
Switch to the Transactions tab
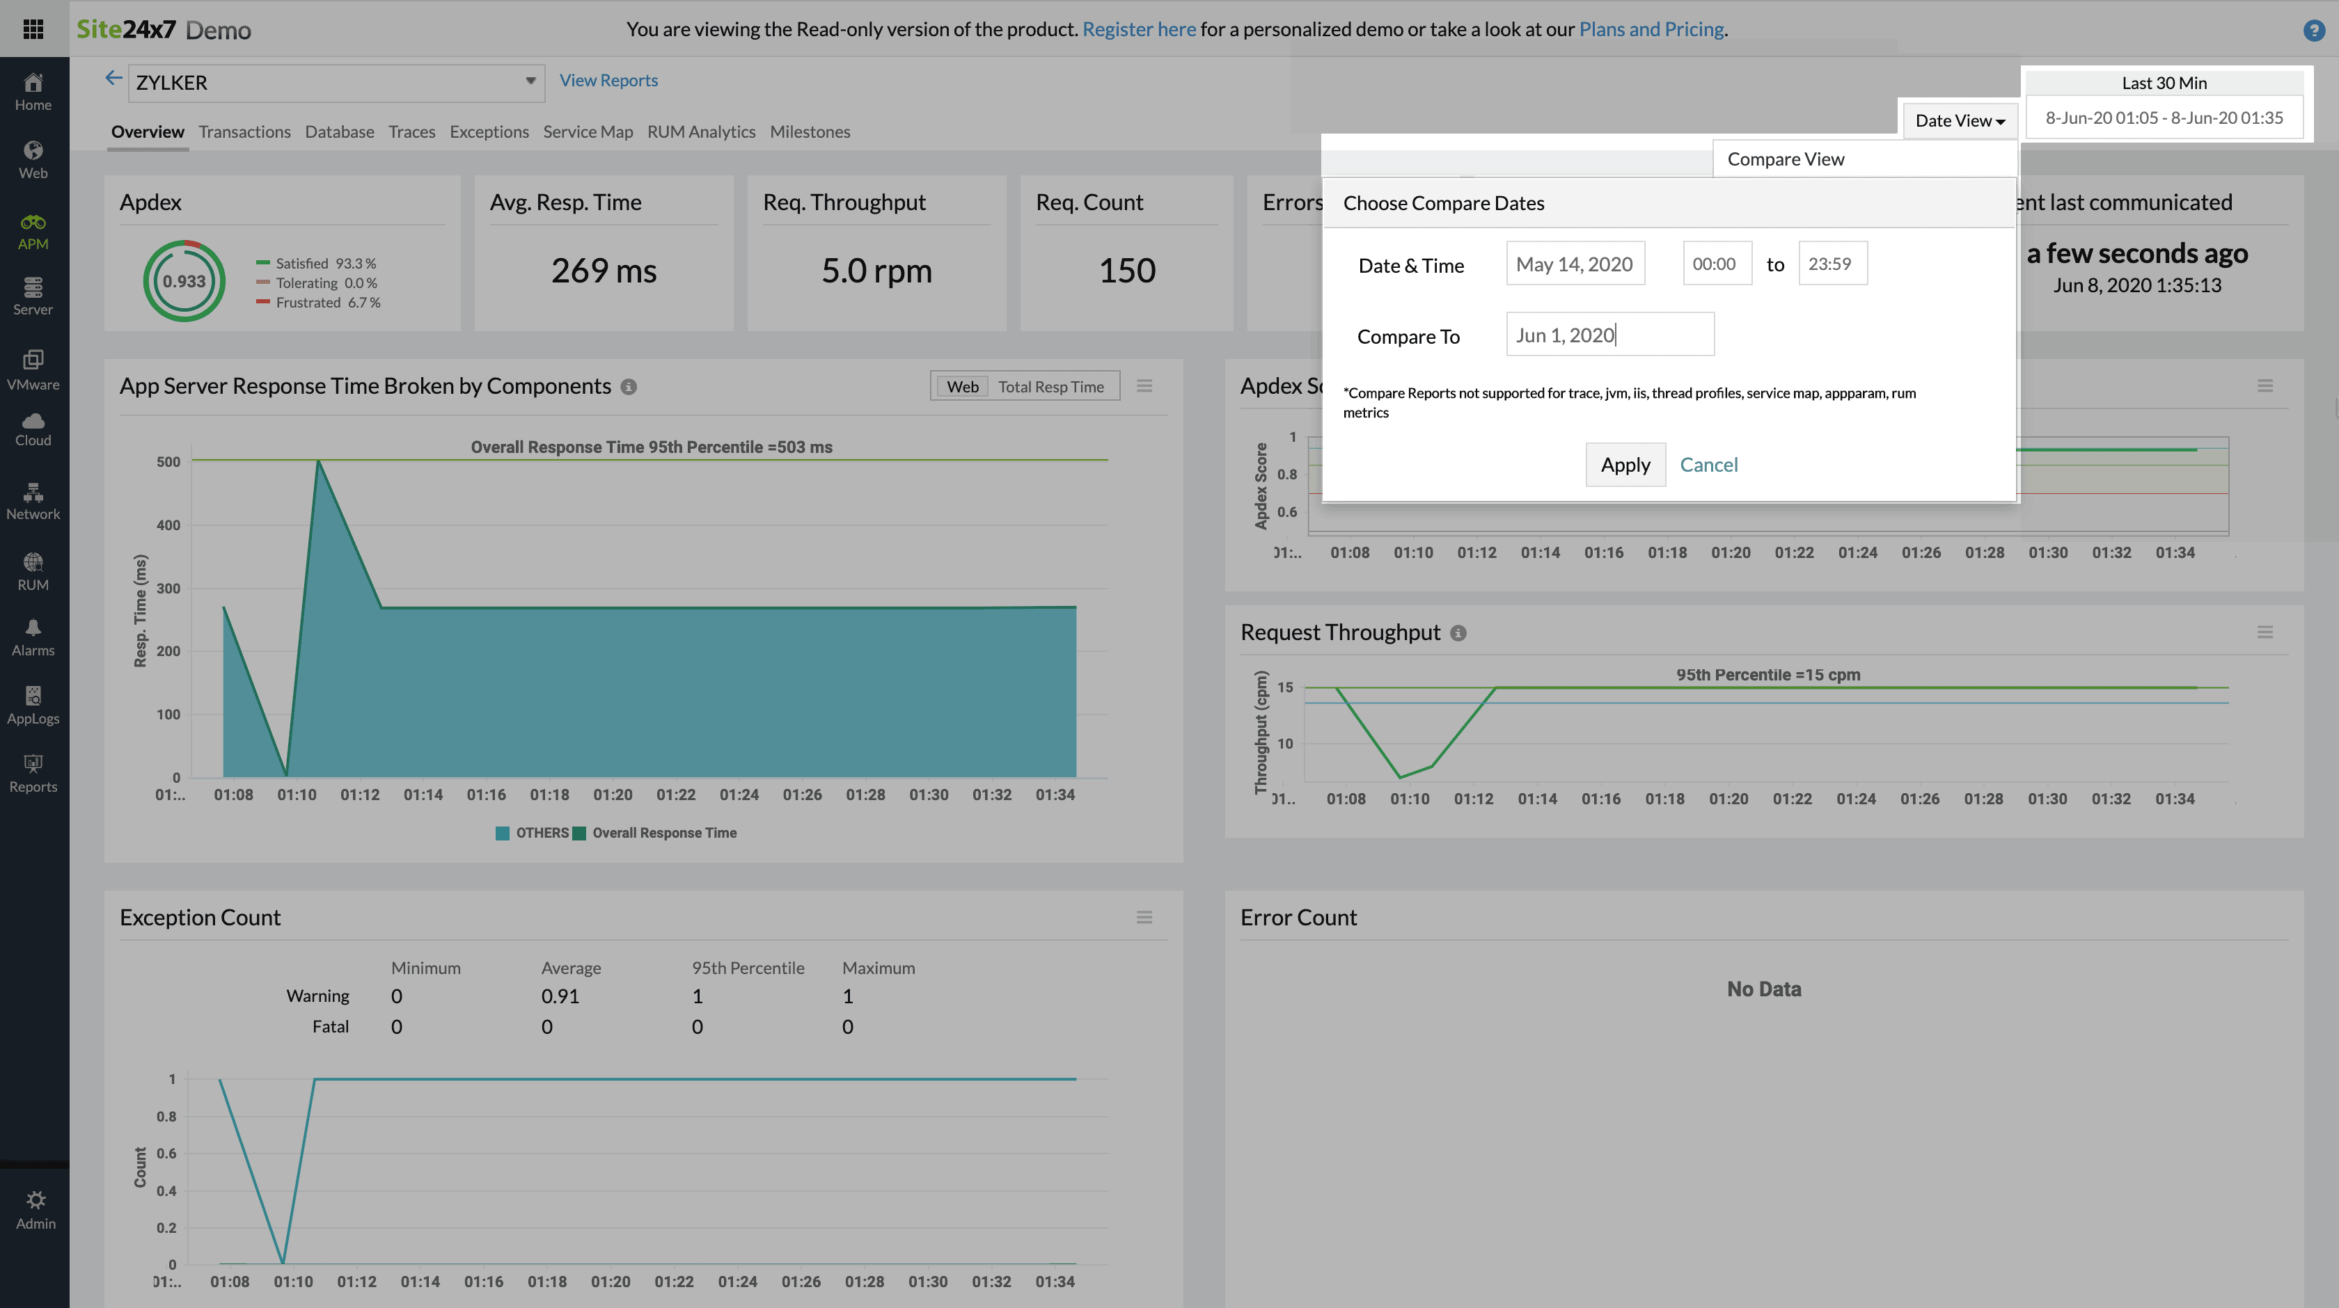(x=244, y=131)
